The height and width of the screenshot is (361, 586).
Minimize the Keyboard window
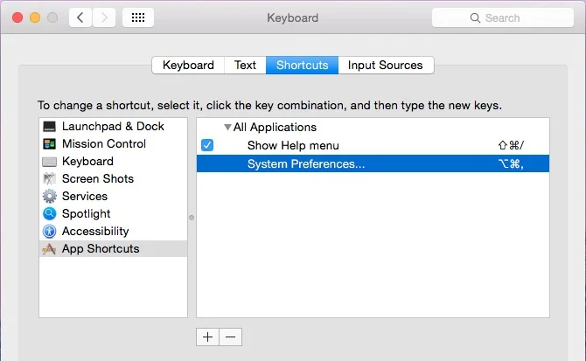click(35, 17)
